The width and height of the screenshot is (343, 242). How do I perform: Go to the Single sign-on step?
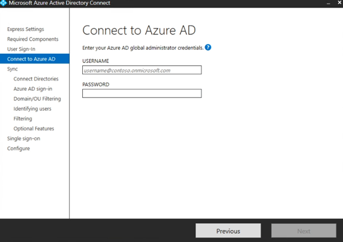(24, 139)
